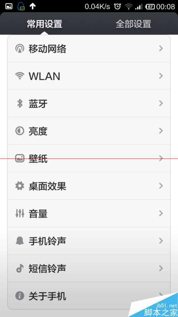
Task: Tap the Bluetooth symbol icon
Action: tap(20, 103)
